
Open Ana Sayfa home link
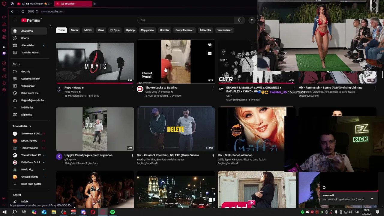(x=28, y=31)
